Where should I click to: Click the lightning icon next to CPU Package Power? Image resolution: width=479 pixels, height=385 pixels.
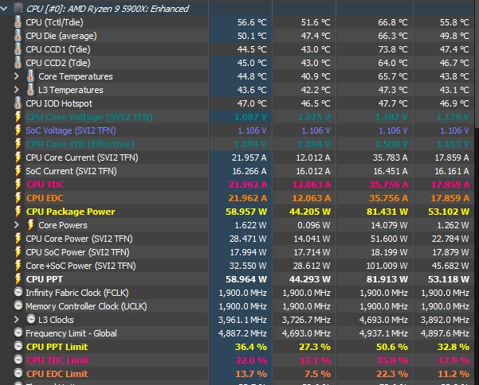18,212
